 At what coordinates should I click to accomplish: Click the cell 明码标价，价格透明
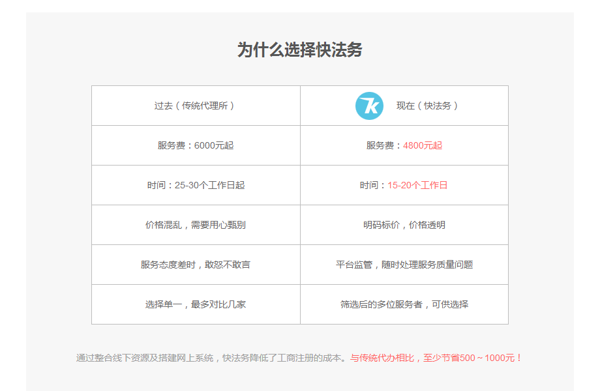(x=404, y=225)
